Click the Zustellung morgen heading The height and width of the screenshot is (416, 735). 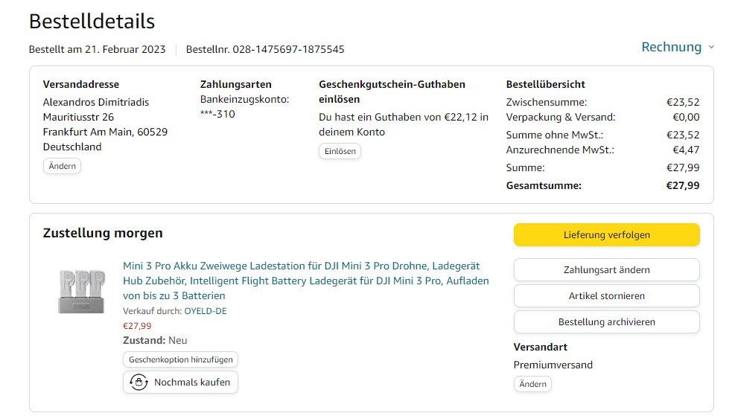pyautogui.click(x=103, y=233)
